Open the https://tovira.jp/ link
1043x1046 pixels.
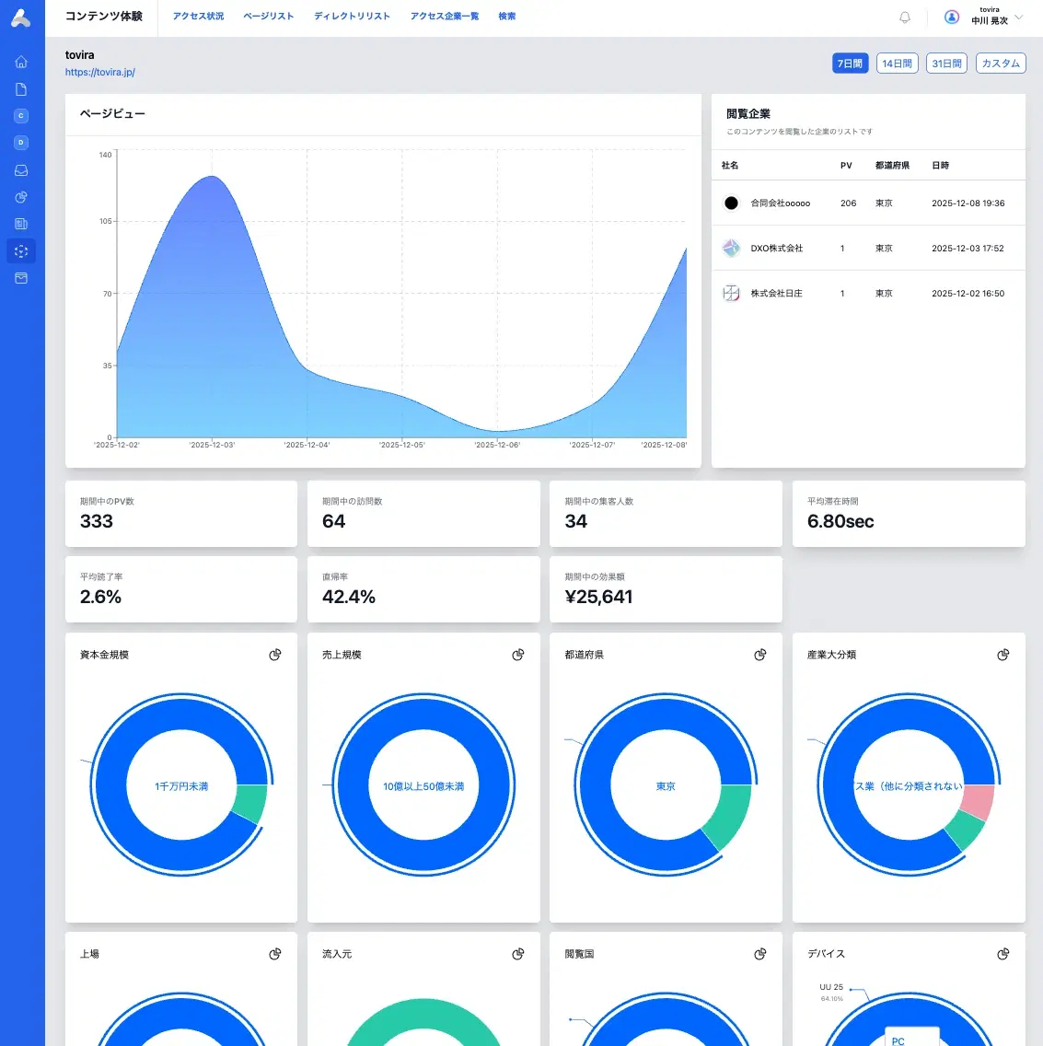point(100,72)
